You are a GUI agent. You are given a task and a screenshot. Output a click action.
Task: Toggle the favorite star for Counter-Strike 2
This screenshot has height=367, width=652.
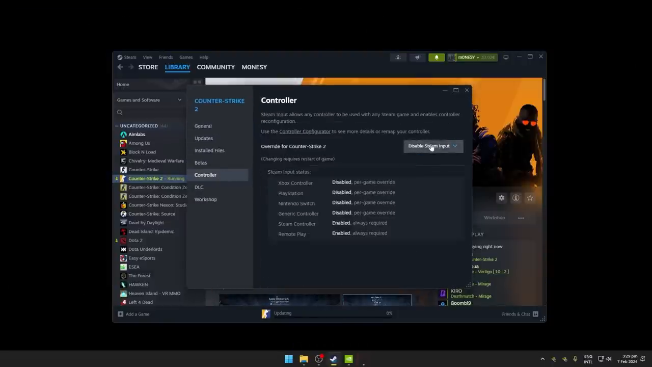[530, 198]
